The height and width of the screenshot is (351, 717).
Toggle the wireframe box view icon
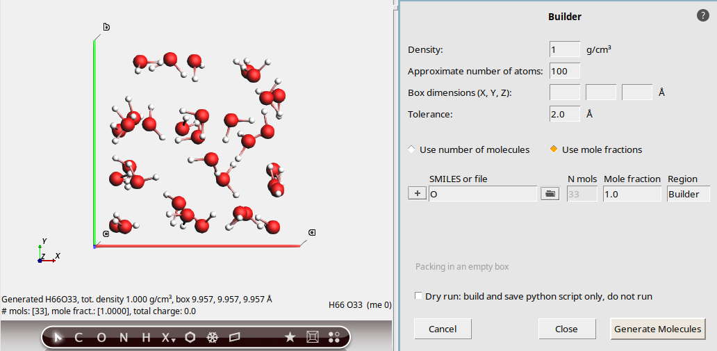(313, 338)
